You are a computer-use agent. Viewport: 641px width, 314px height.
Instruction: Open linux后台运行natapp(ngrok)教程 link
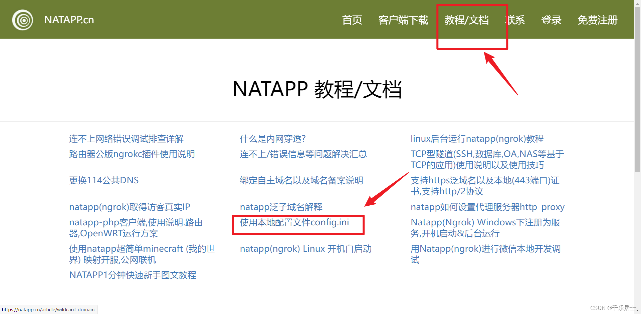477,139
